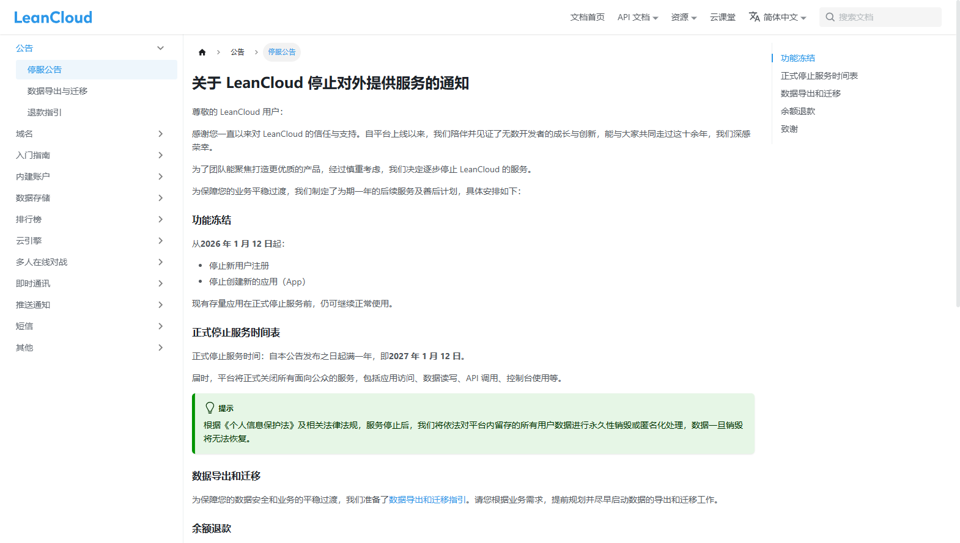This screenshot has width=960, height=543.
Task: Expand the 域名 sidebar category
Action: click(160, 134)
